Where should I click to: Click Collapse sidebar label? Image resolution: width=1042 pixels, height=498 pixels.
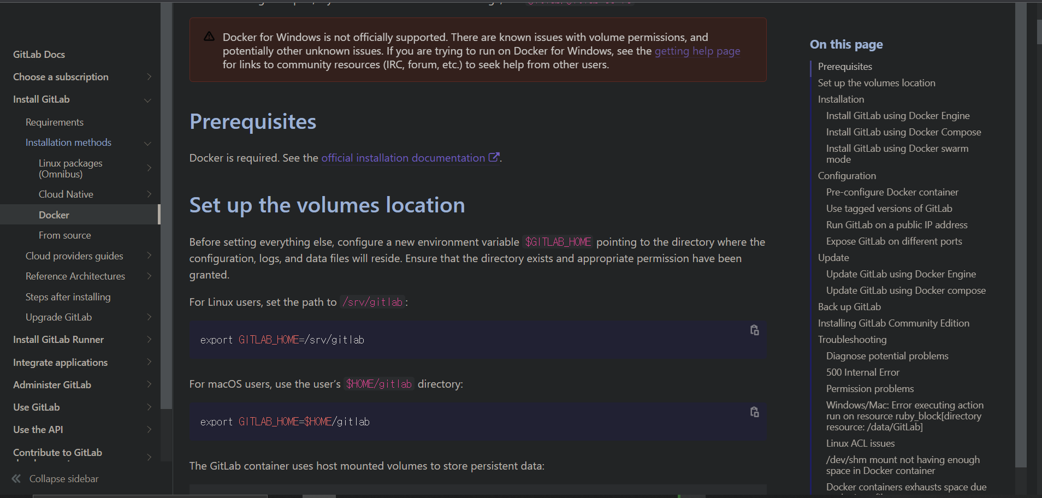tap(64, 479)
